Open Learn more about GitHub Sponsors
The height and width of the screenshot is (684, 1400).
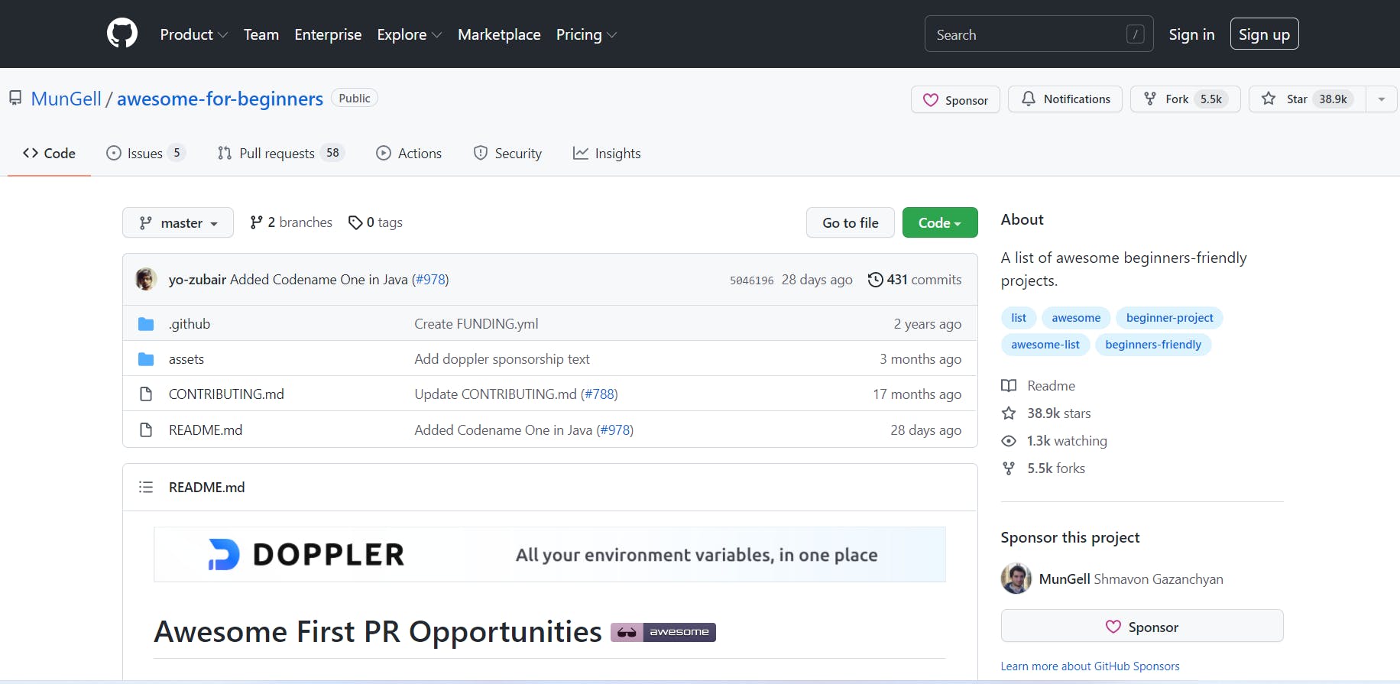(1090, 666)
